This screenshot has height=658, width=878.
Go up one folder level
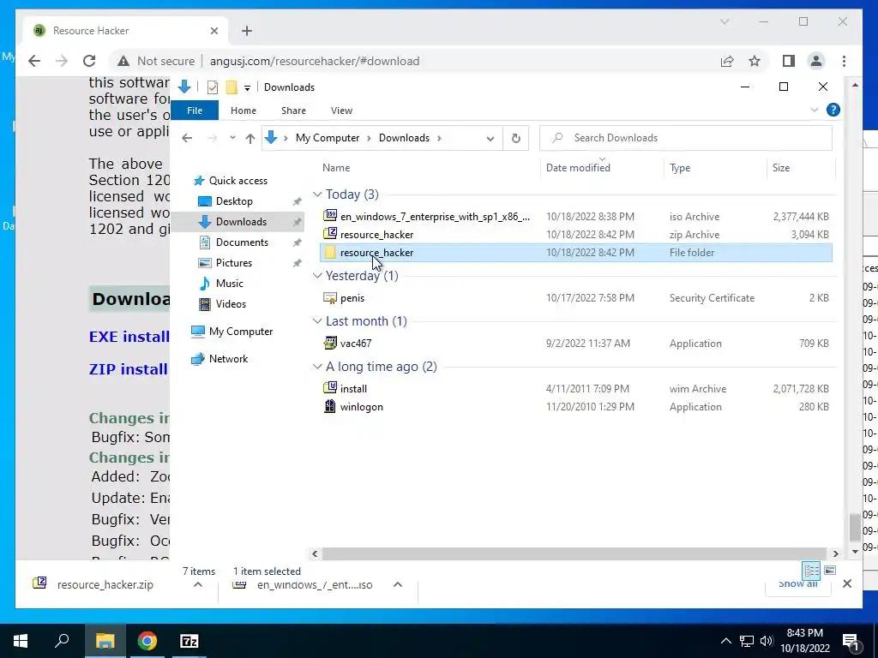click(x=250, y=138)
